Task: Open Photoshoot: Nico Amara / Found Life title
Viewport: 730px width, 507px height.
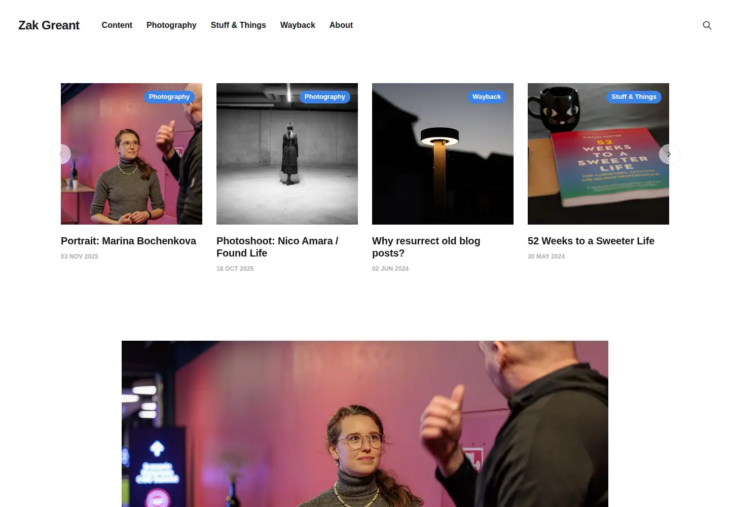Action: pos(277,247)
